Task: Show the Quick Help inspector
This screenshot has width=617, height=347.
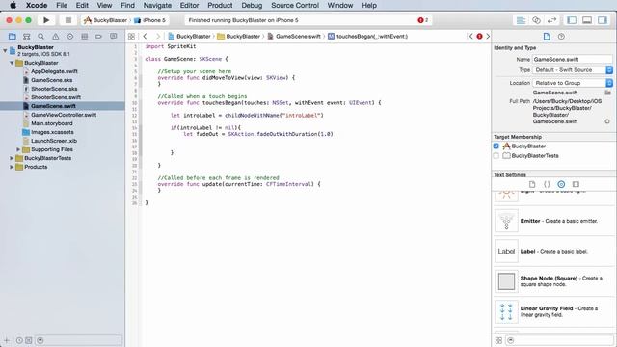Action: click(x=561, y=37)
